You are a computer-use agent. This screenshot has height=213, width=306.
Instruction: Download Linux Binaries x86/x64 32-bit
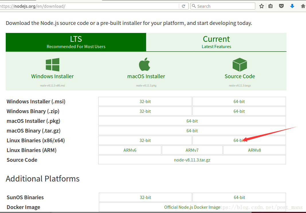pos(145,141)
